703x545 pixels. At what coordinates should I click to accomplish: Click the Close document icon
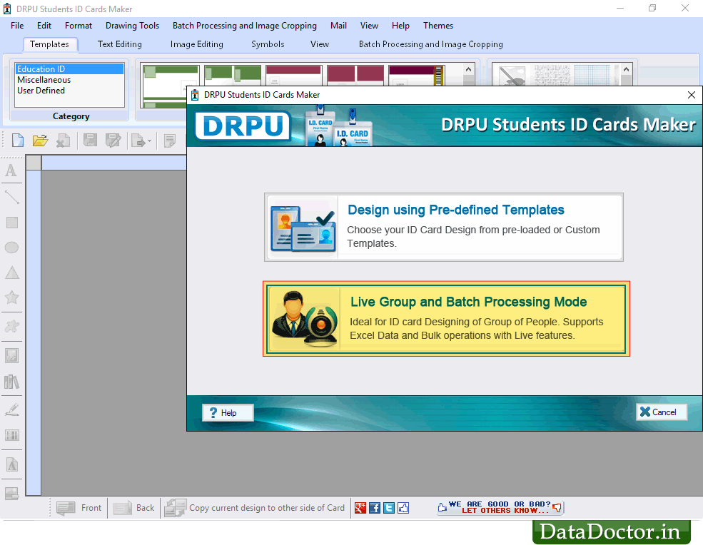tap(64, 141)
